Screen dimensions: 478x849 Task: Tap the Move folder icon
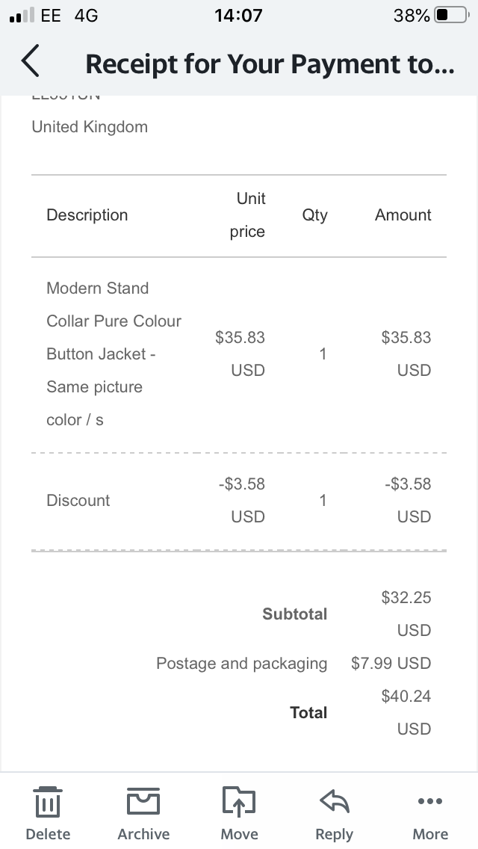tap(239, 801)
